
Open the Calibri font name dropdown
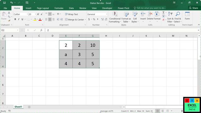[27, 14]
